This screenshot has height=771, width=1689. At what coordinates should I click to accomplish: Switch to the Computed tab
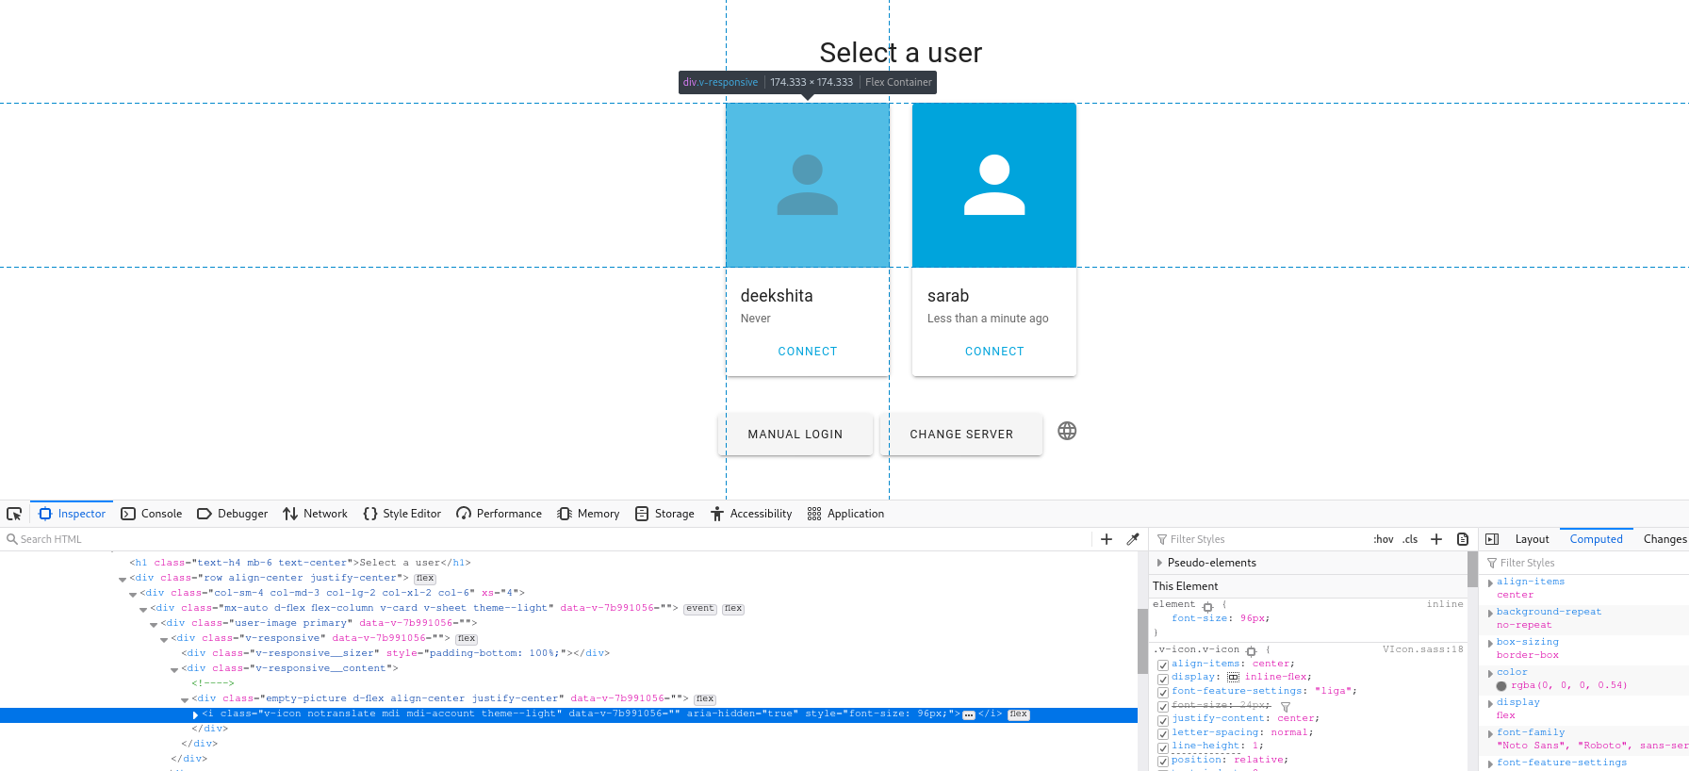point(1596,539)
